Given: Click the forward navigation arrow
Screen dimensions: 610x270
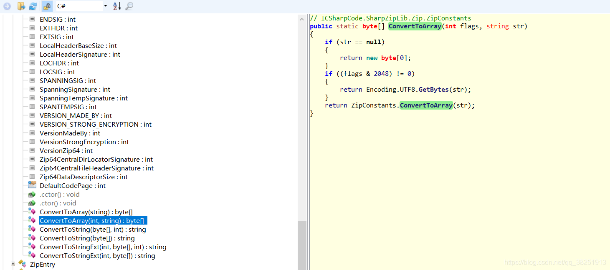Looking at the screenshot, I should tap(7, 6).
